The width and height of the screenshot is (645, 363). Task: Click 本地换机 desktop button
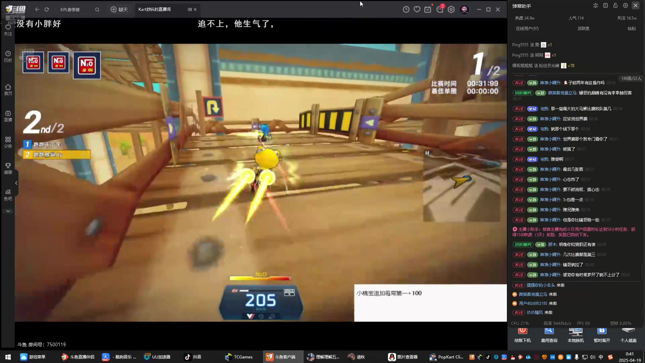pyautogui.click(x=576, y=334)
